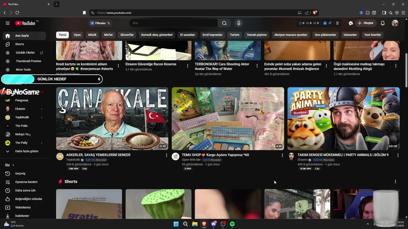Open Discord from the taskbar
Viewport: 408px width, 229px height.
pyautogui.click(x=214, y=224)
